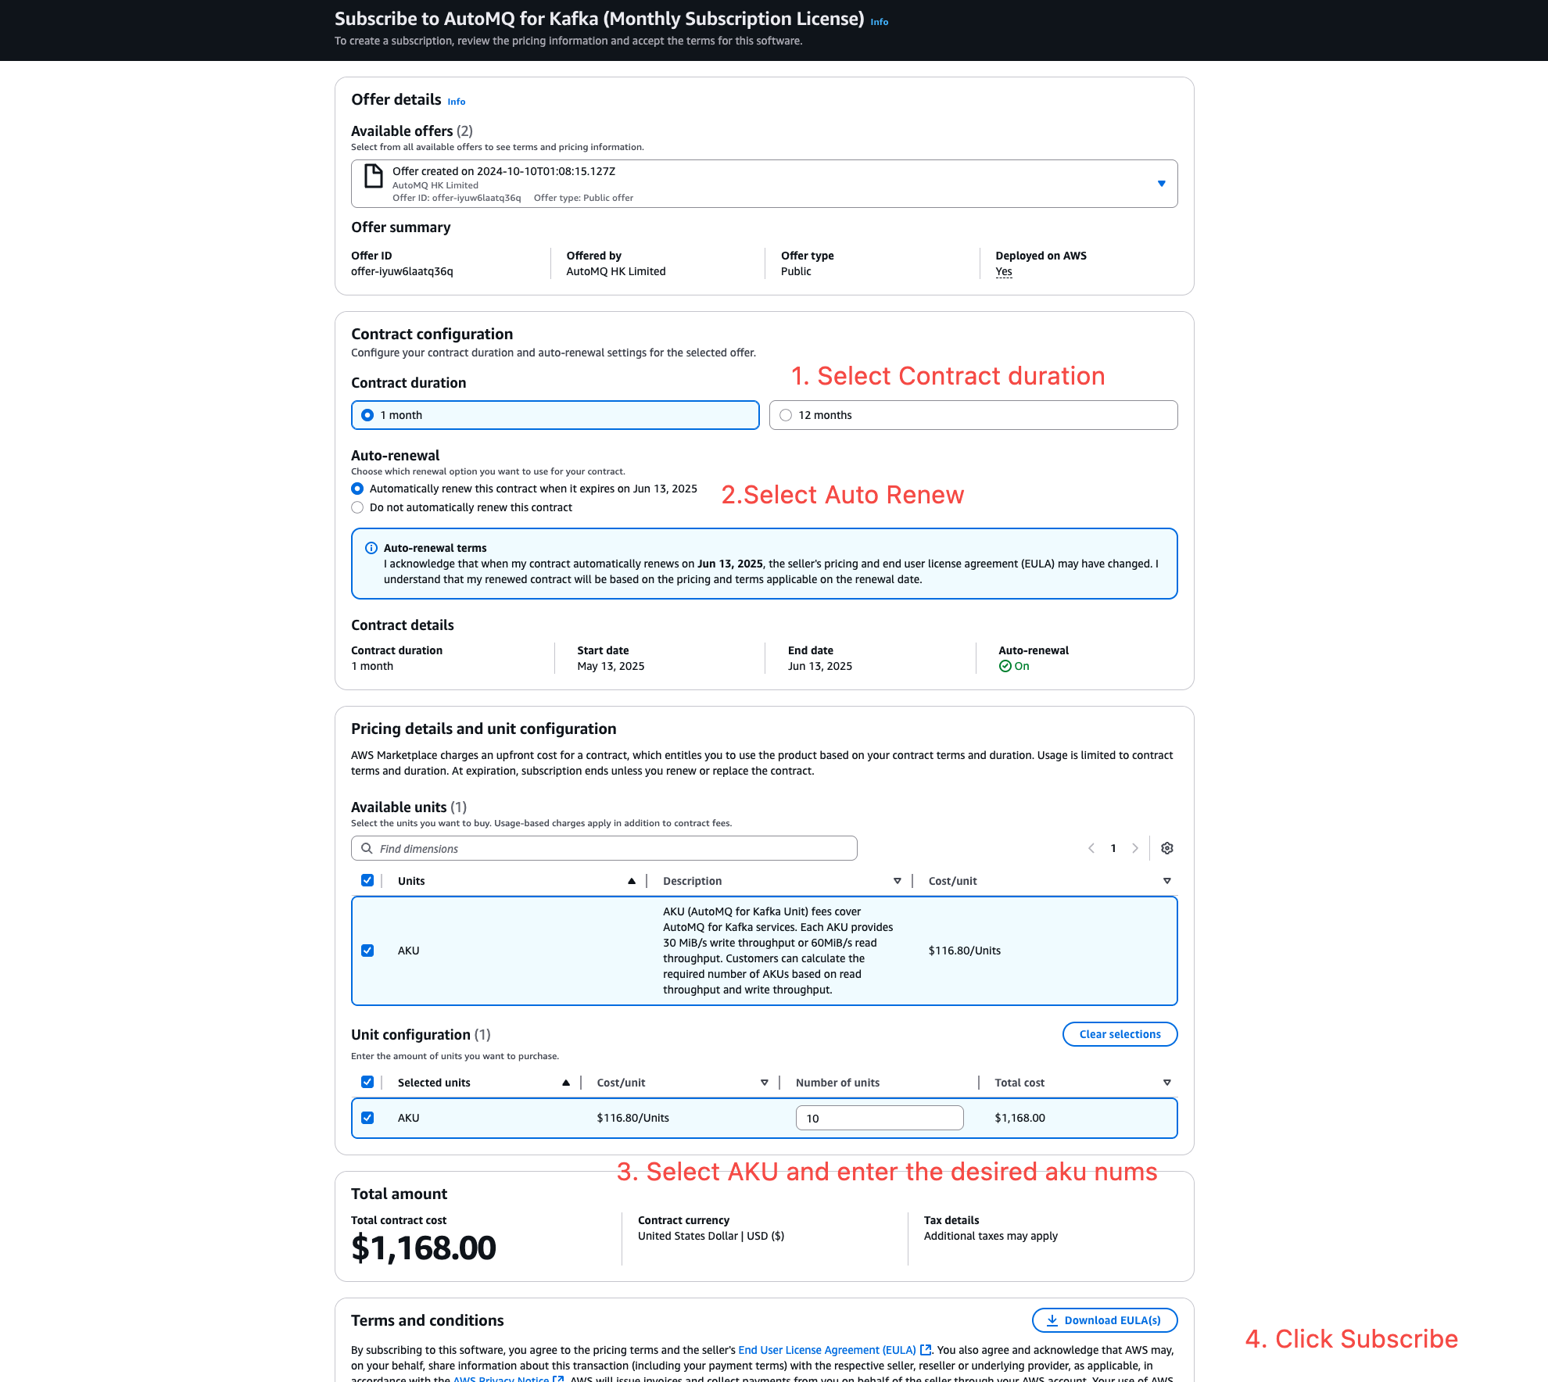Expand the Available offers dropdown

[x=1161, y=184]
